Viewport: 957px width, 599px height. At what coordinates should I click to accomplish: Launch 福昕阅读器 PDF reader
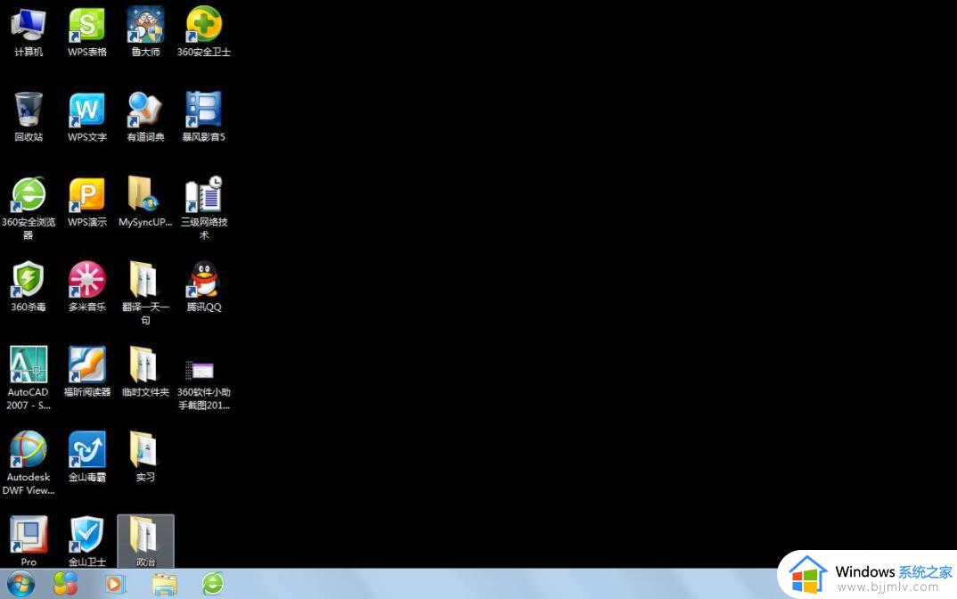tap(86, 371)
